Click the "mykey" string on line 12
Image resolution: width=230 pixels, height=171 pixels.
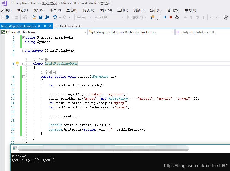(x=96, y=94)
